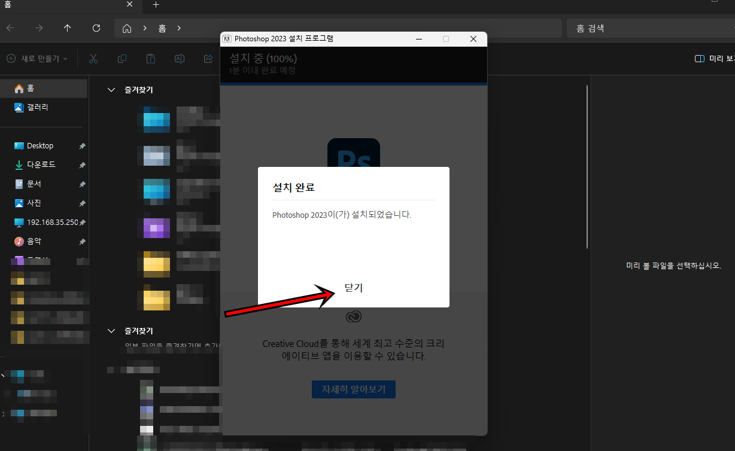Open the 새로 만들기 dropdown

point(37,59)
